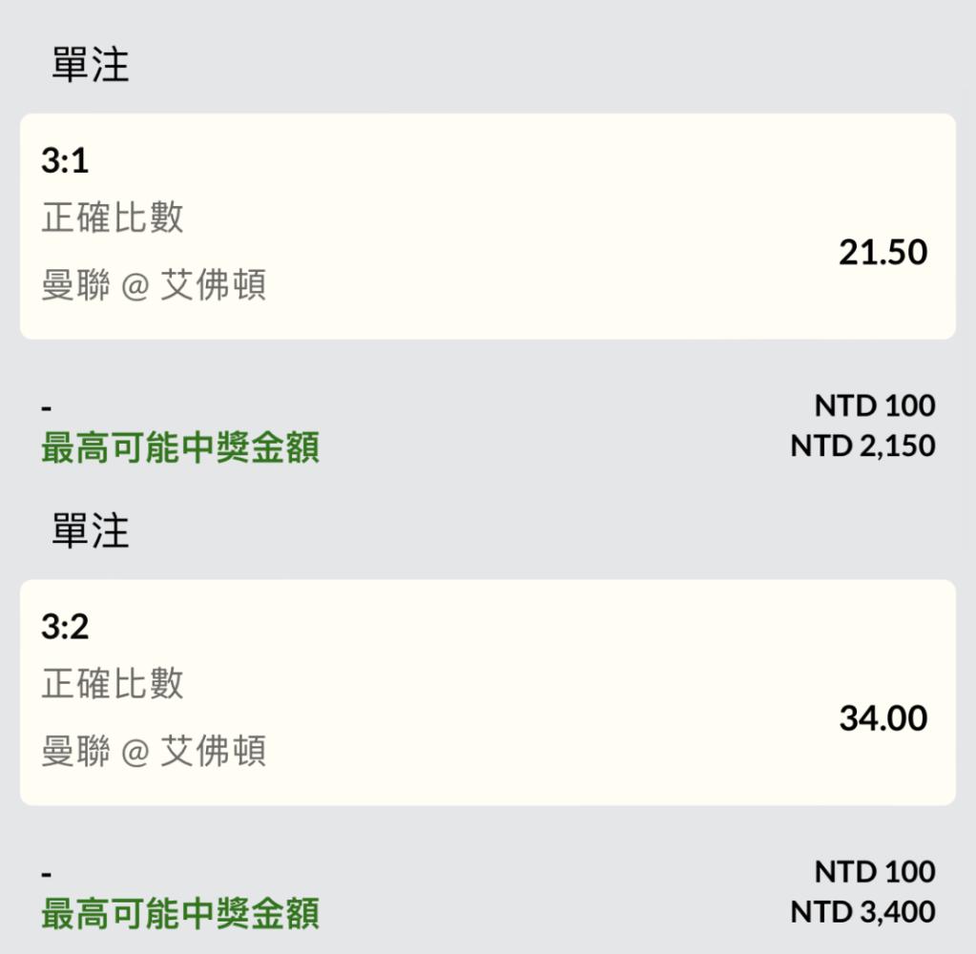This screenshot has height=954, width=976.
Task: Tap second 單注 section header
Action: 91,530
